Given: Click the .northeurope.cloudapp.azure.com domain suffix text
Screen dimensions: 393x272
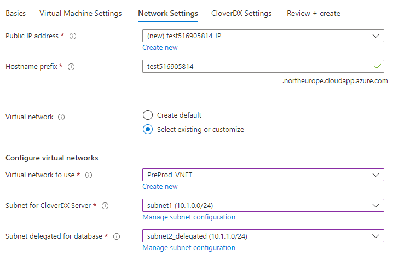Looking at the screenshot, I should (x=335, y=81).
